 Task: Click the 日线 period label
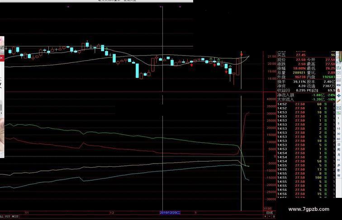[x=270, y=213]
